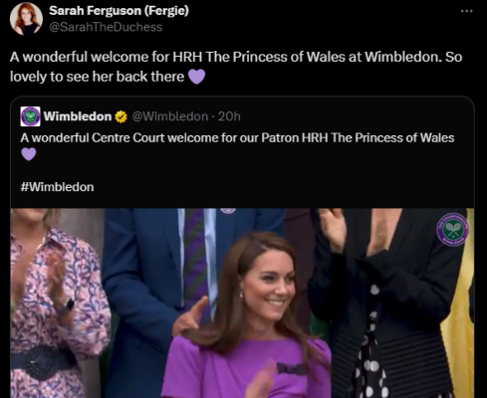The height and width of the screenshot is (398, 487).
Task: Click the Wimbledon account logo avatar
Action: pyautogui.click(x=30, y=116)
